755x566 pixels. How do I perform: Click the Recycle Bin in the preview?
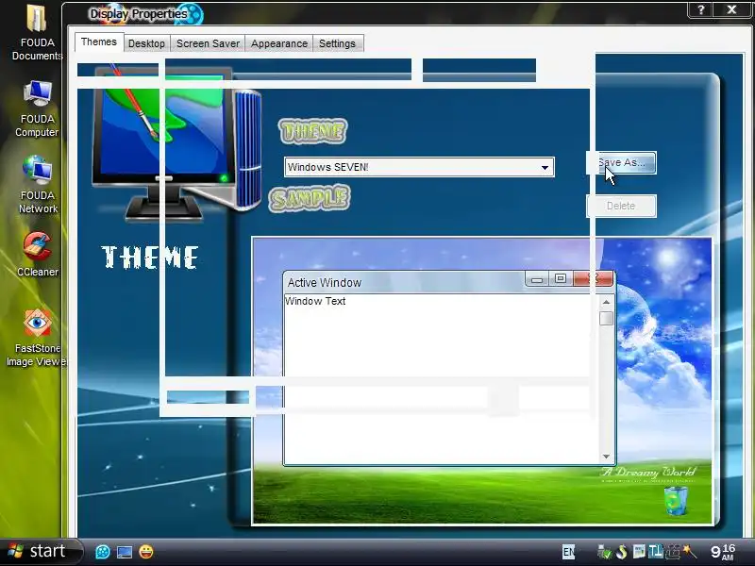point(676,501)
